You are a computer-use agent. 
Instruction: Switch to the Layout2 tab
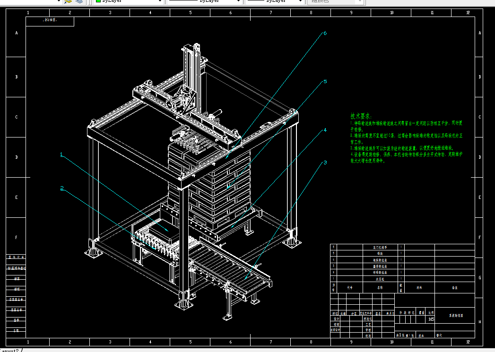[10, 350]
